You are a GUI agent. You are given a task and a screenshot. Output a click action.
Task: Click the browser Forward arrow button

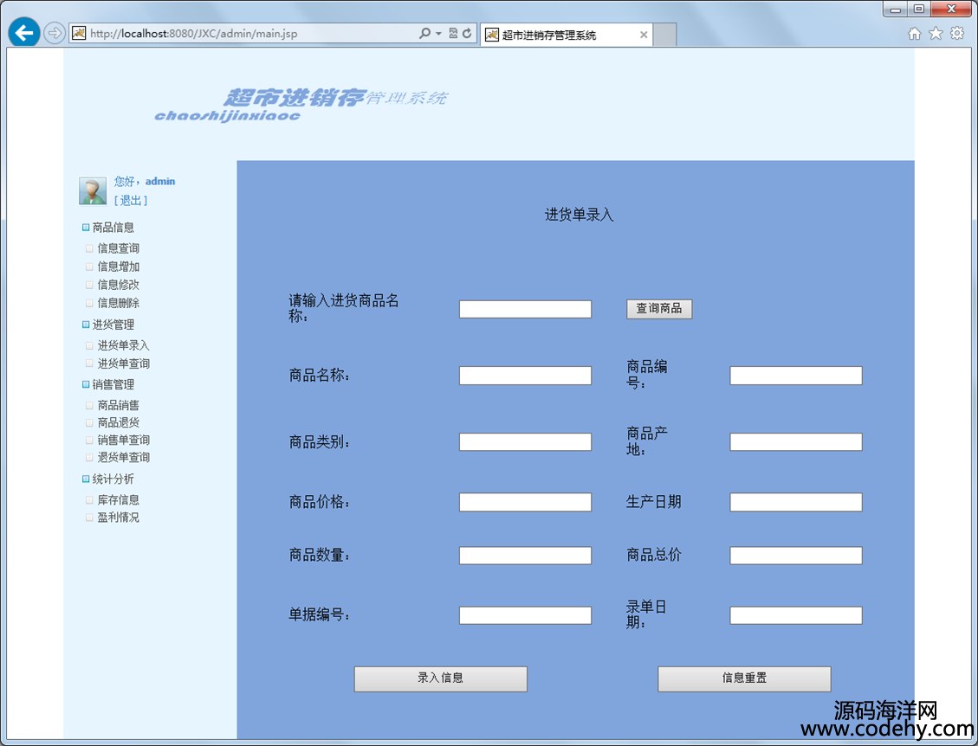[54, 33]
